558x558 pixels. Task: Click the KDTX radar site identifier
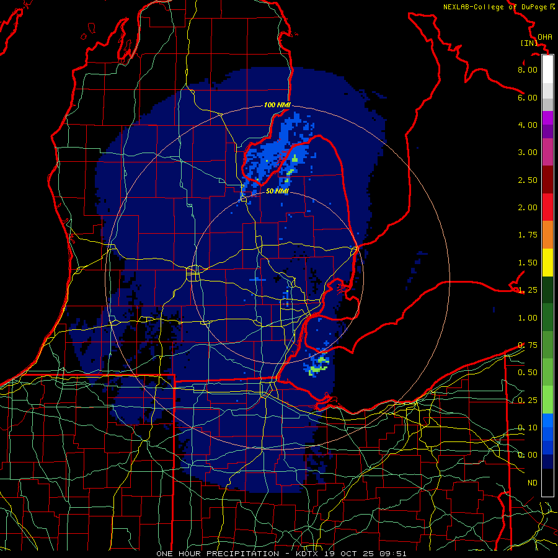(308, 554)
